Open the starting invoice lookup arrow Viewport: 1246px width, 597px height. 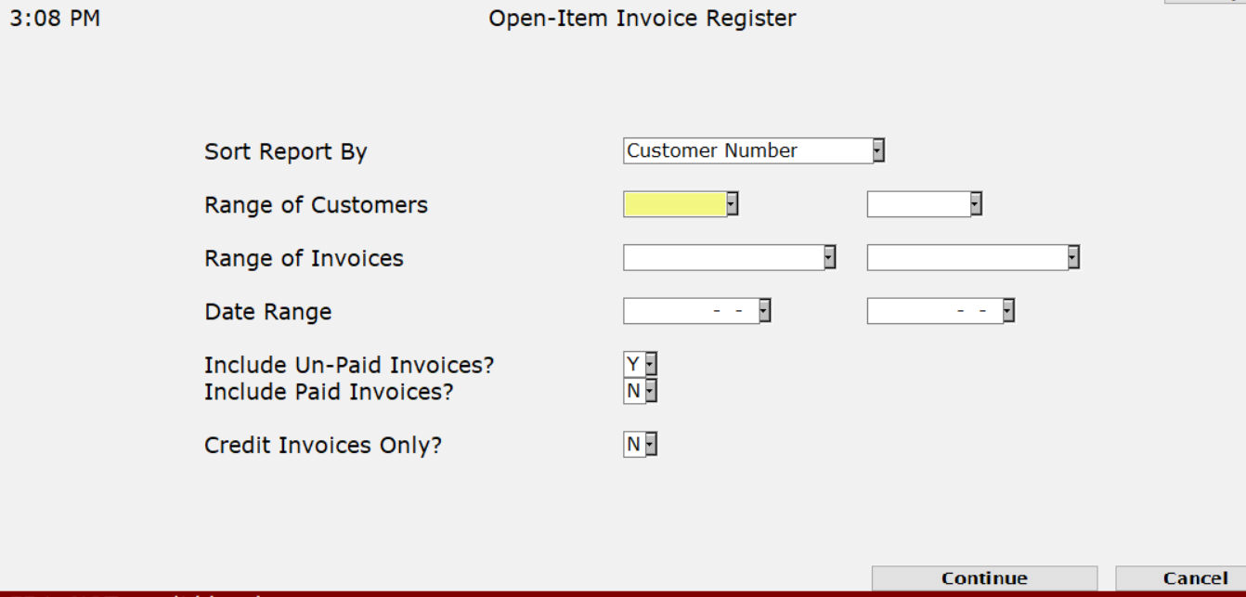click(x=830, y=257)
